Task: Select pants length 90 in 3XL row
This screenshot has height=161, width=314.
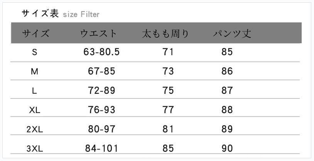Action: pyautogui.click(x=227, y=148)
